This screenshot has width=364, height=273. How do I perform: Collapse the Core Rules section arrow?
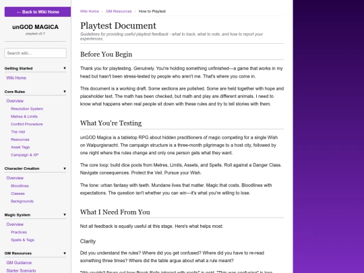tap(65, 92)
